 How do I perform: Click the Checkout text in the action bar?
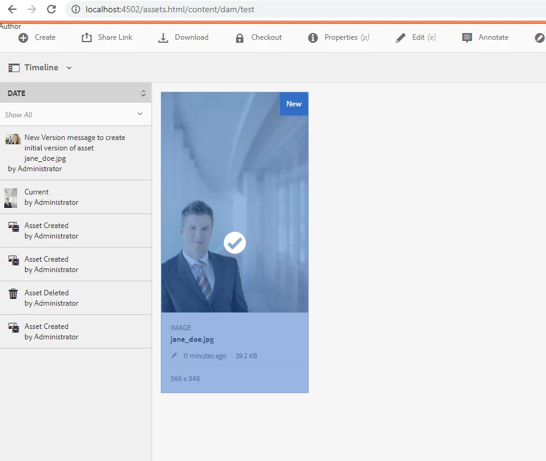267,37
